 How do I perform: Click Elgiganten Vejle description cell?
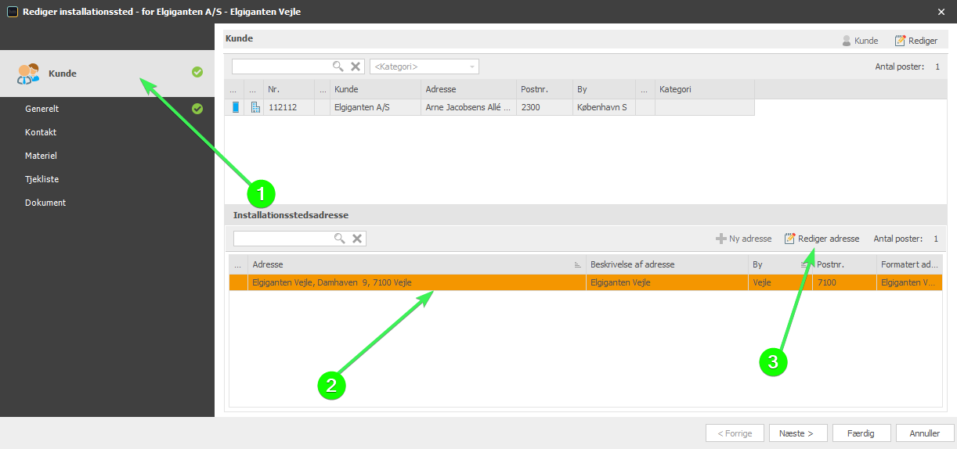pyautogui.click(x=666, y=282)
